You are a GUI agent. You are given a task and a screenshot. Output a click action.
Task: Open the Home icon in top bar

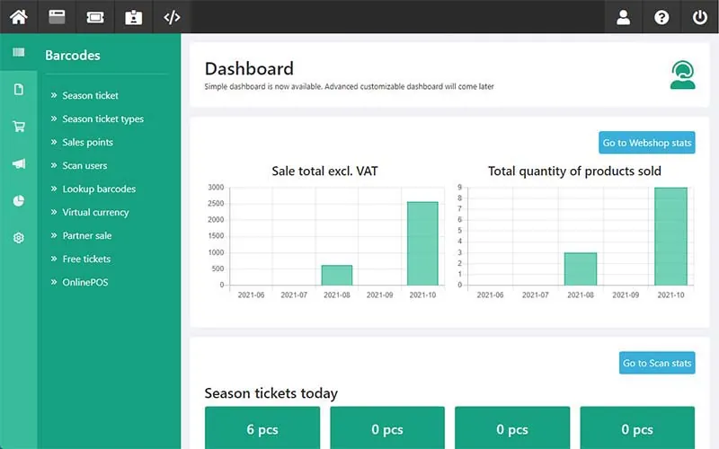pos(19,17)
